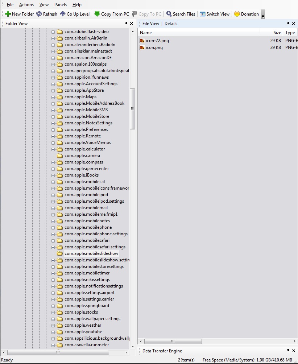Open the Panels menu
This screenshot has height=364, width=298.
60,5
